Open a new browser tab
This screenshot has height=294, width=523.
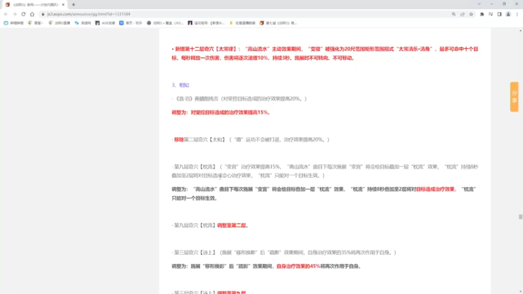click(73, 5)
